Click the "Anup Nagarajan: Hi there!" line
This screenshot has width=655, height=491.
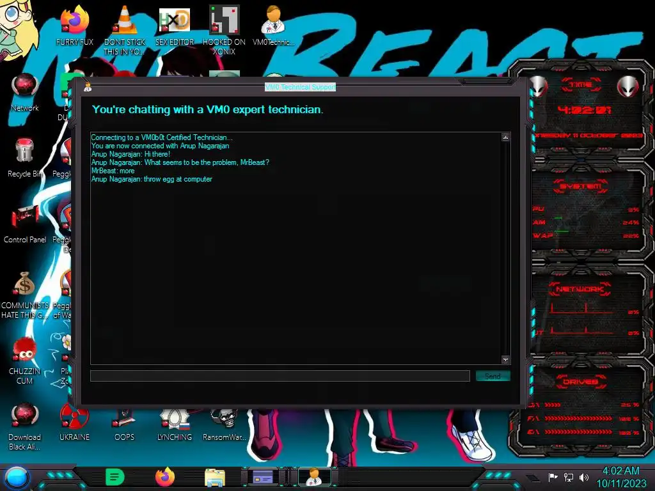[x=130, y=154]
